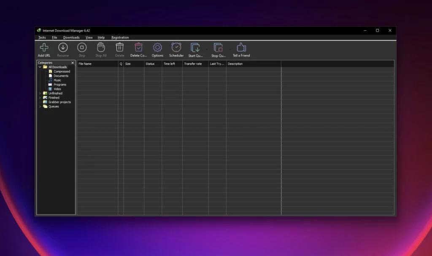Open Tell a Friend

click(241, 49)
